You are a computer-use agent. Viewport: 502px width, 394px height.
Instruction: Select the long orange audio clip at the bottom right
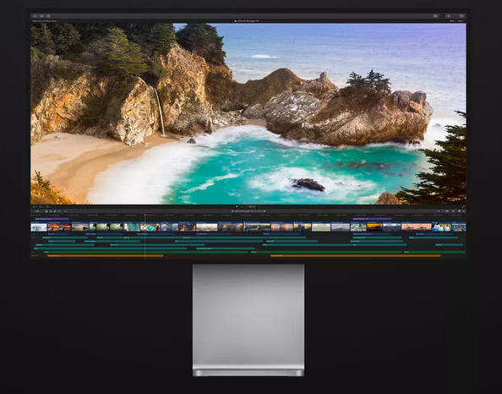pyautogui.click(x=356, y=255)
